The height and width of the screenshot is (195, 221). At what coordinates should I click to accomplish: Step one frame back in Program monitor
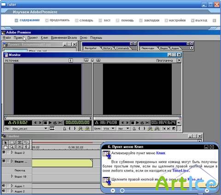[122, 123]
